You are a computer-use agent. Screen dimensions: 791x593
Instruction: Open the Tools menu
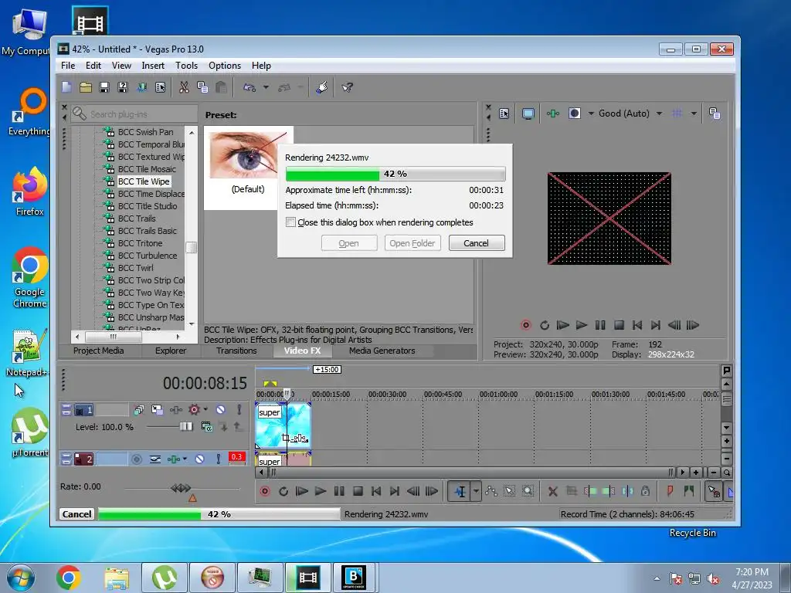(x=186, y=66)
